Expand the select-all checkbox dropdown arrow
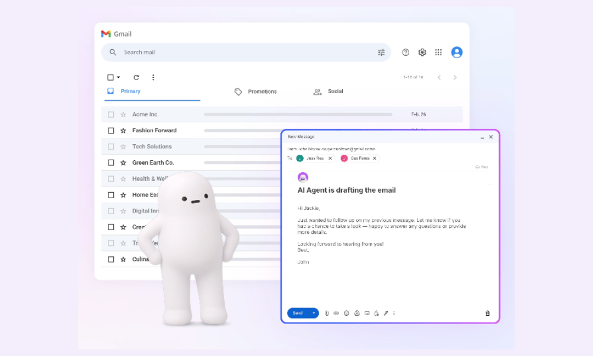Image resolution: width=593 pixels, height=356 pixels. 119,78
